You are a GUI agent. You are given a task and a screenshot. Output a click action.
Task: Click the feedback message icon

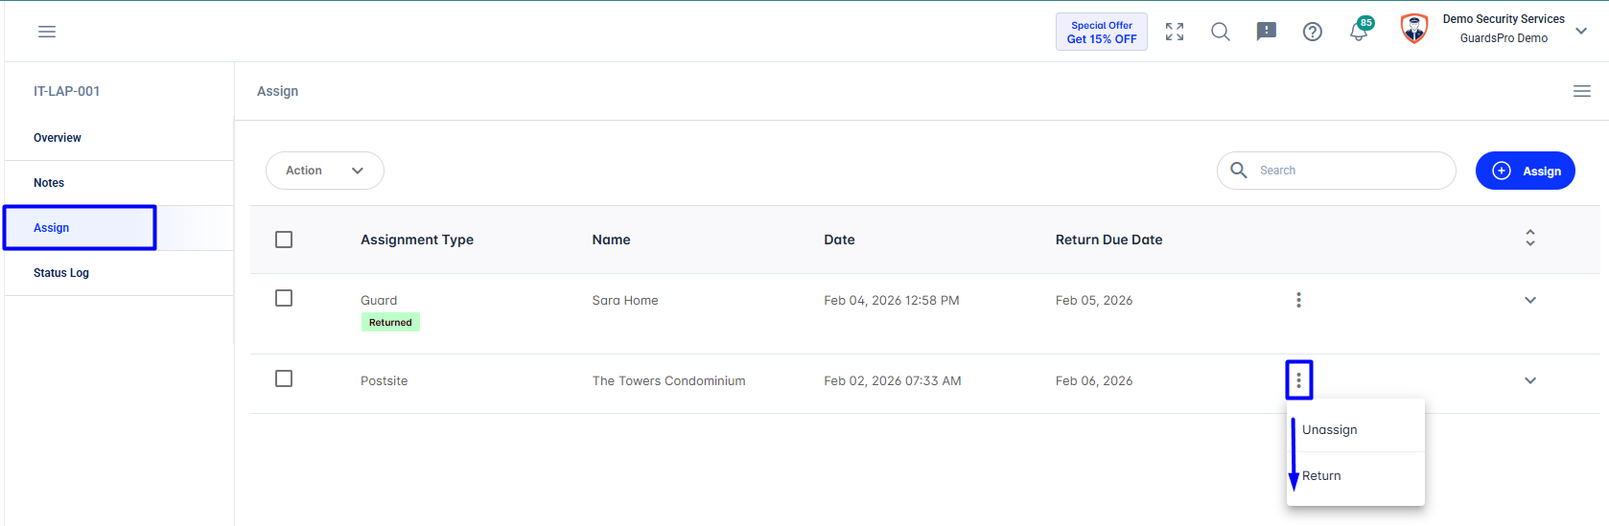click(1267, 32)
